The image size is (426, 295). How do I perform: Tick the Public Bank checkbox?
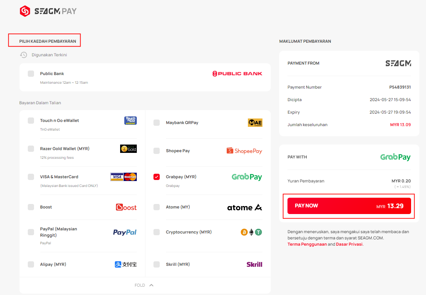31,74
